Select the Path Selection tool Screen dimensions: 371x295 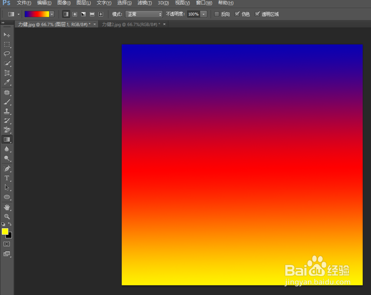[x=7, y=188]
